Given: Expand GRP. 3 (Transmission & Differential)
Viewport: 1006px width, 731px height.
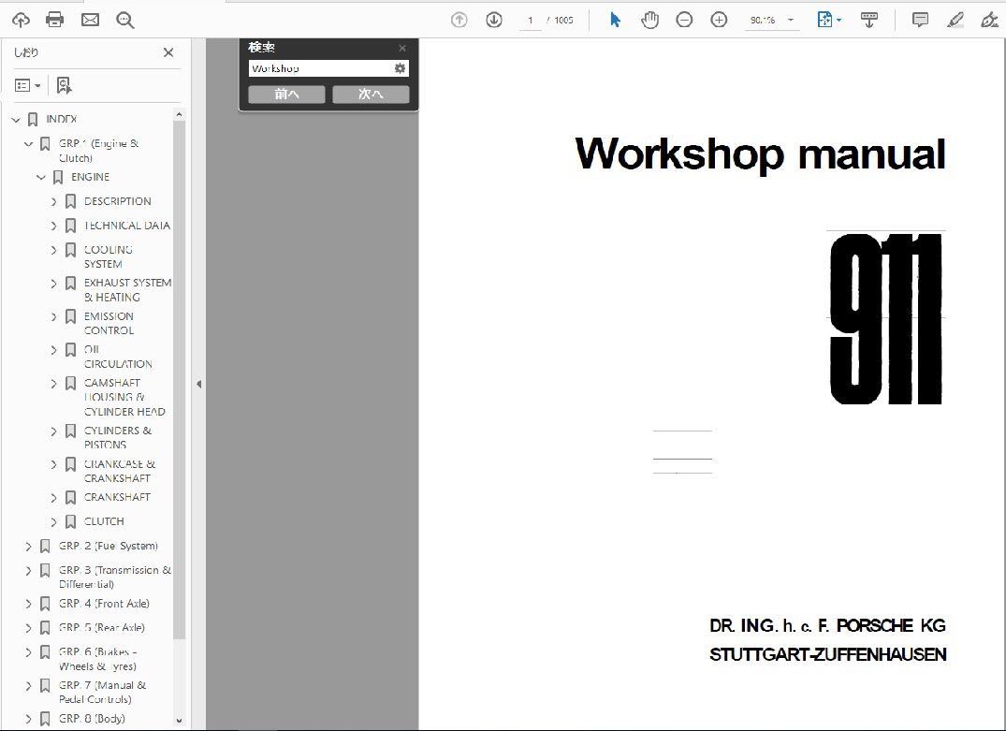Looking at the screenshot, I should [28, 571].
